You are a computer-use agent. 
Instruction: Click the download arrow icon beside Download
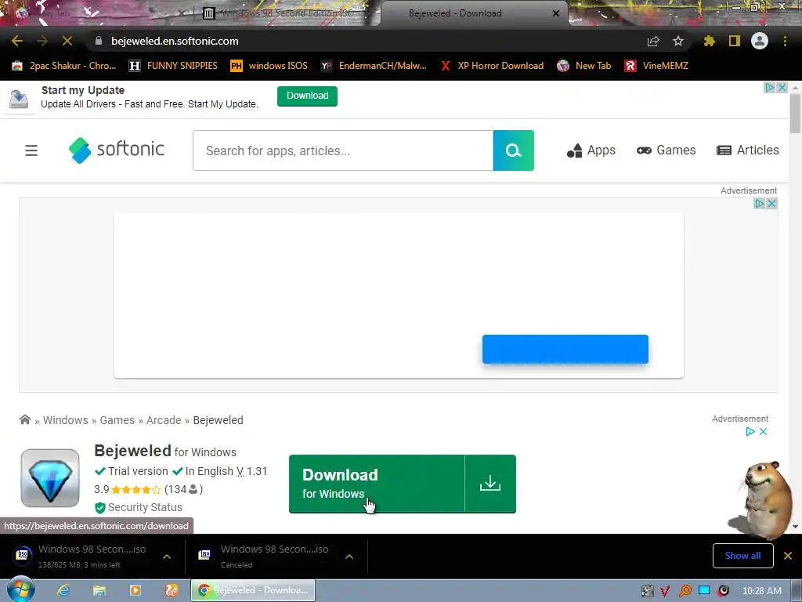[x=490, y=483]
